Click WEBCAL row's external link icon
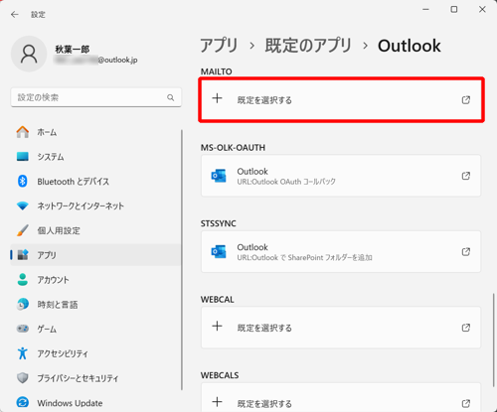 466,328
